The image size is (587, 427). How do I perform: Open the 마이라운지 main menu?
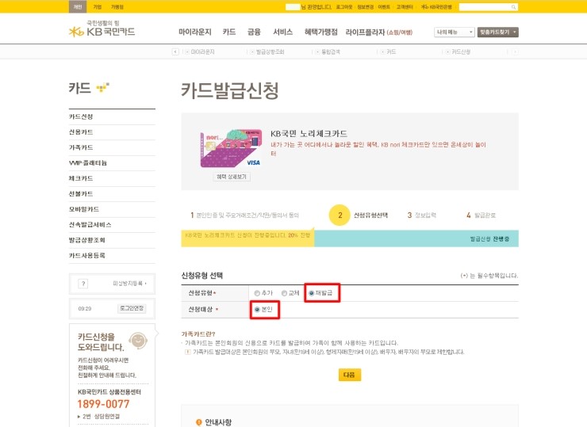(x=195, y=32)
